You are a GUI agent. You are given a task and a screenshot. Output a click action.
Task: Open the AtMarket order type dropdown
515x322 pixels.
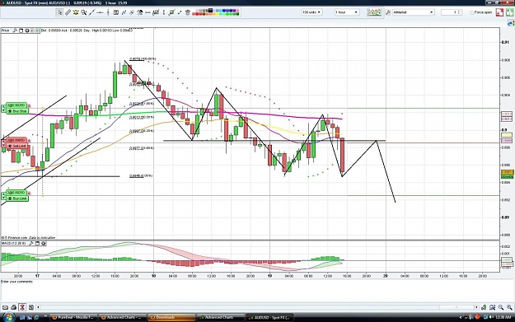pos(413,12)
